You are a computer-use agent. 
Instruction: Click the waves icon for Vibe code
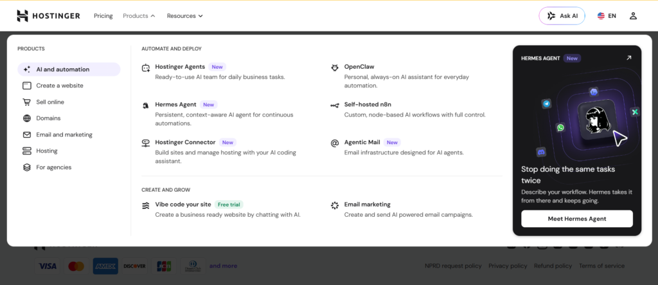tap(146, 206)
